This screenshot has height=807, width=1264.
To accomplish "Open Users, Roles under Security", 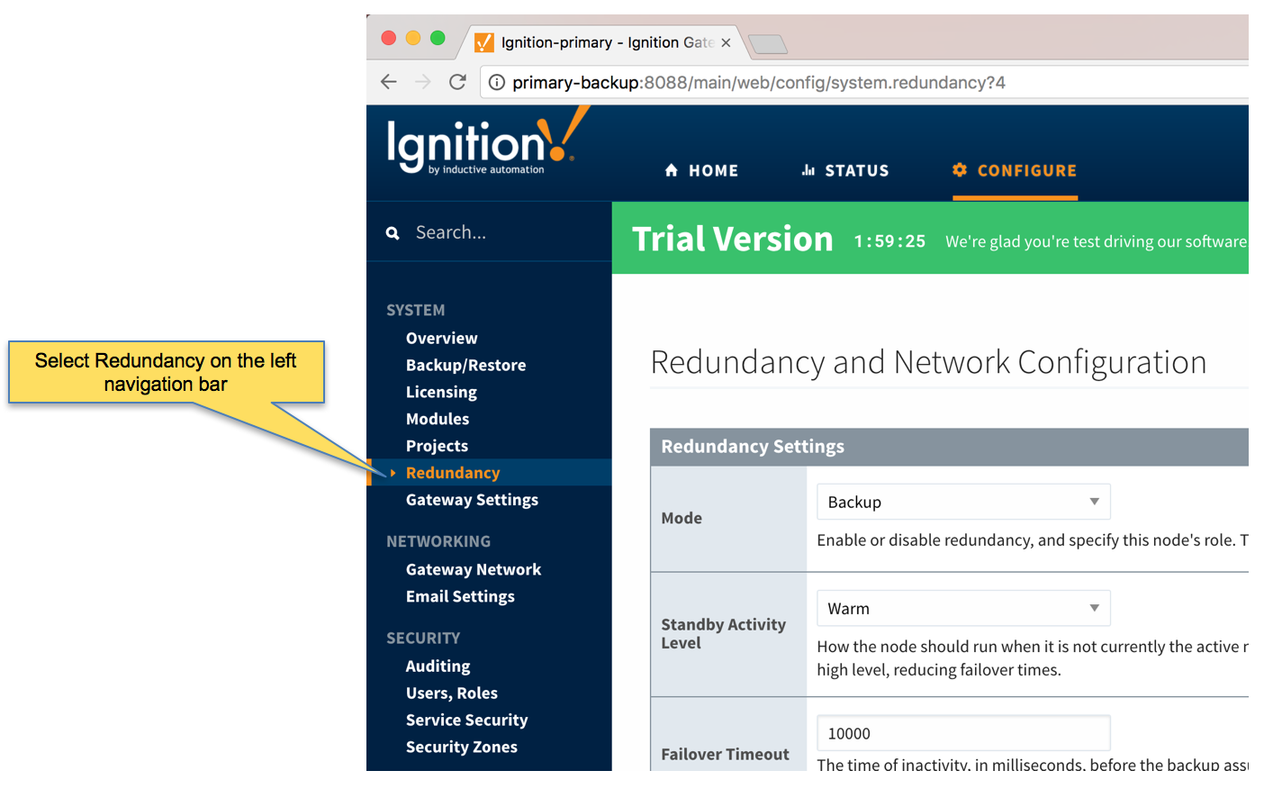I will 452,694.
